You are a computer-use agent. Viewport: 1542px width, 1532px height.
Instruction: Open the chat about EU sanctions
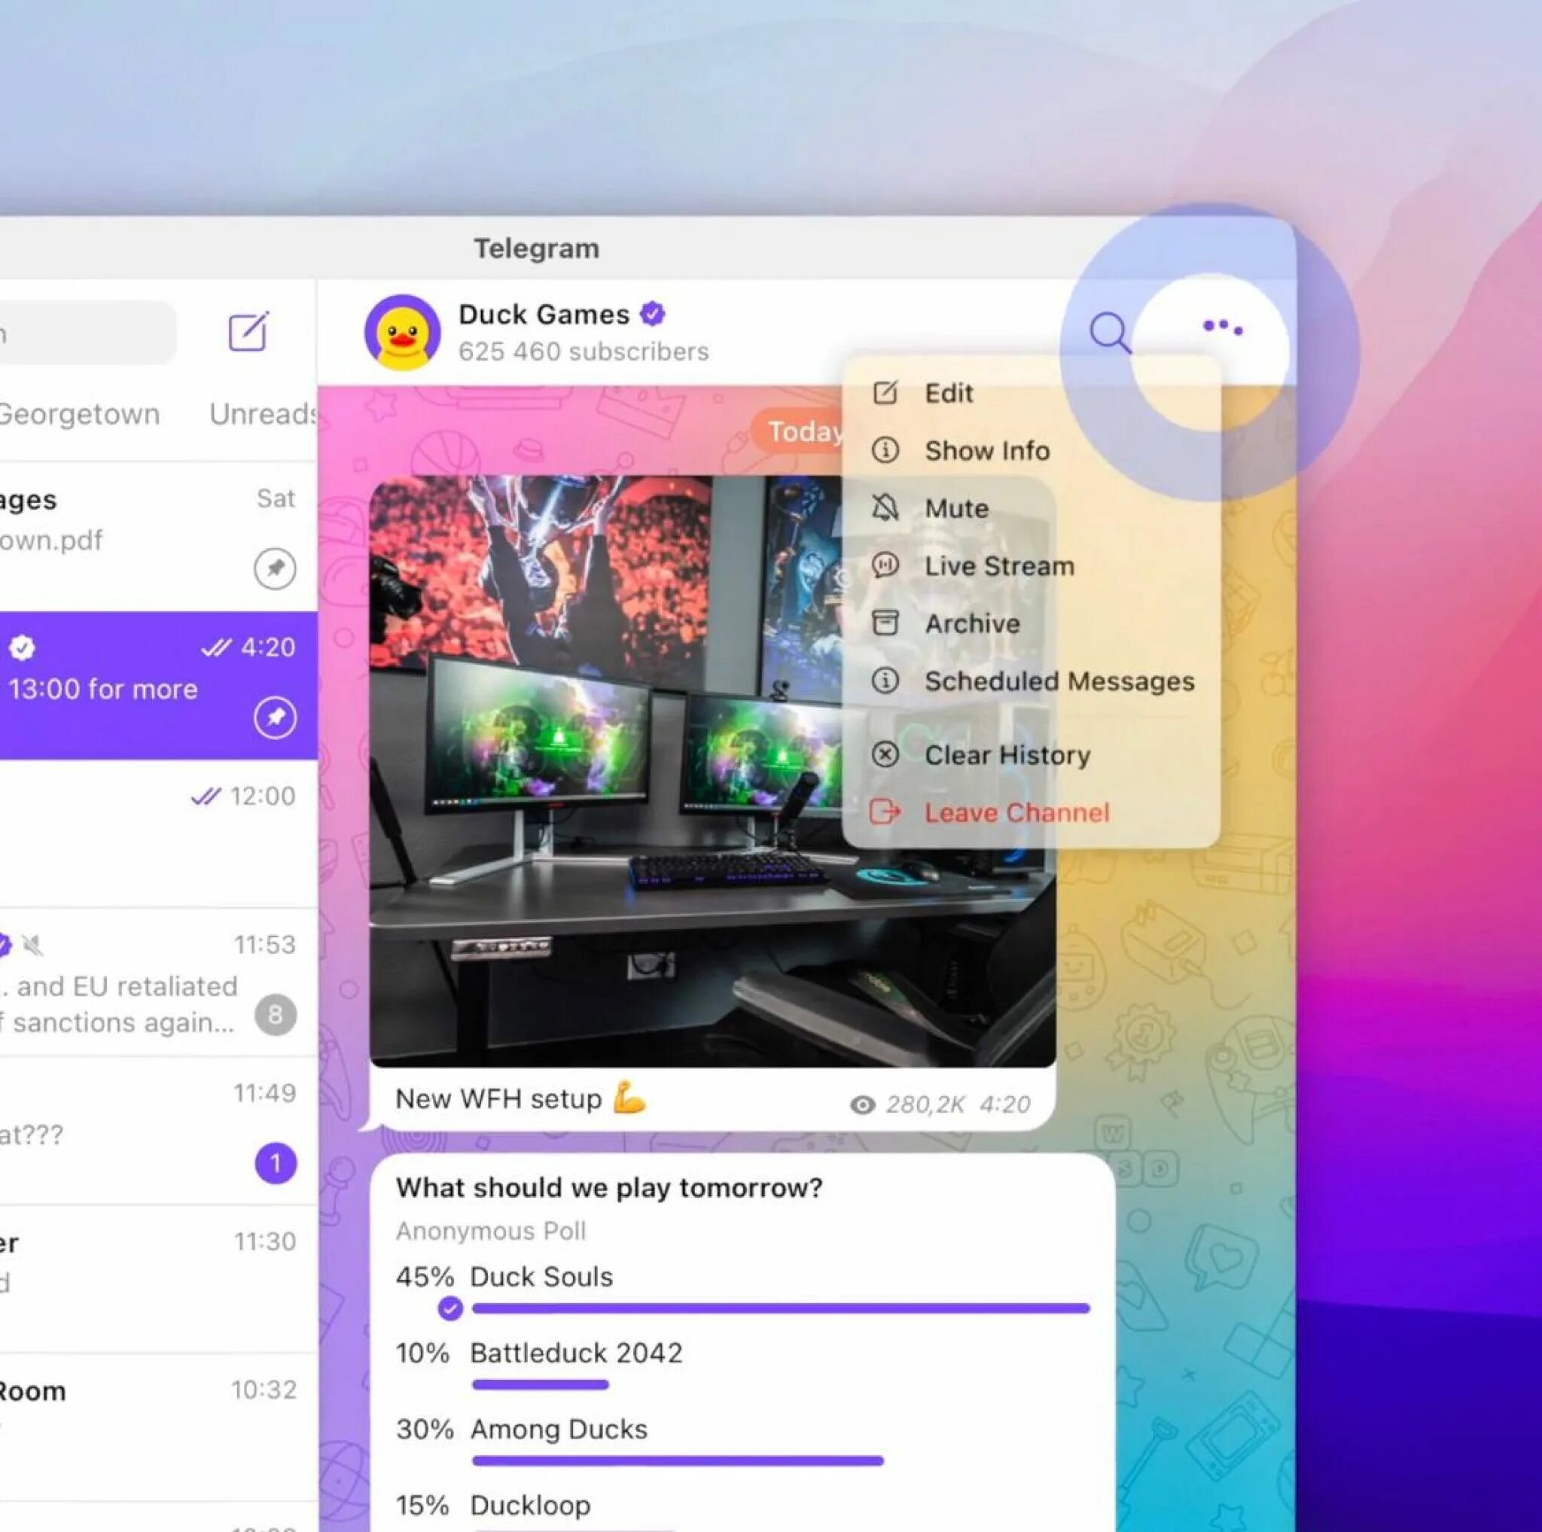coord(158,982)
